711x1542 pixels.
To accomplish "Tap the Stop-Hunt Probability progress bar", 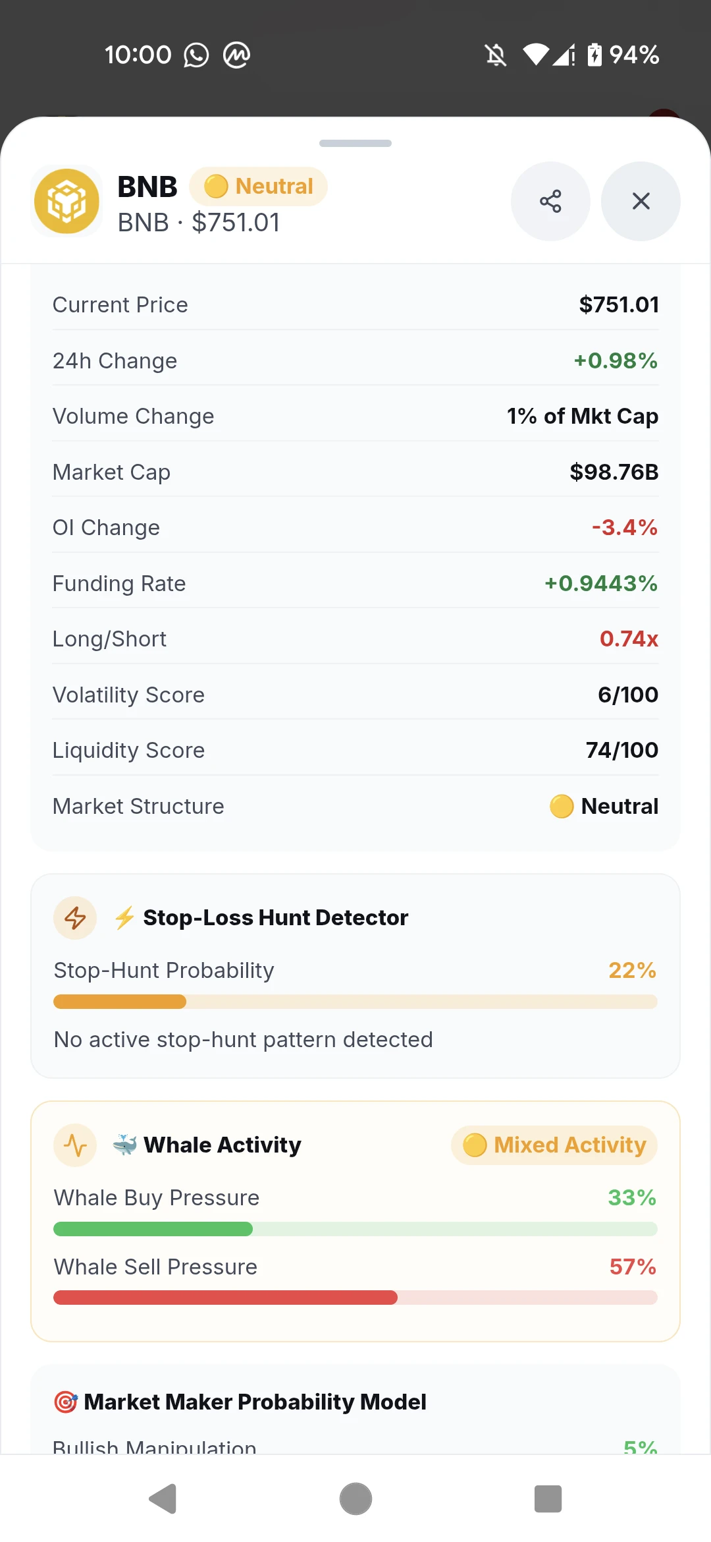I will click(x=355, y=1002).
